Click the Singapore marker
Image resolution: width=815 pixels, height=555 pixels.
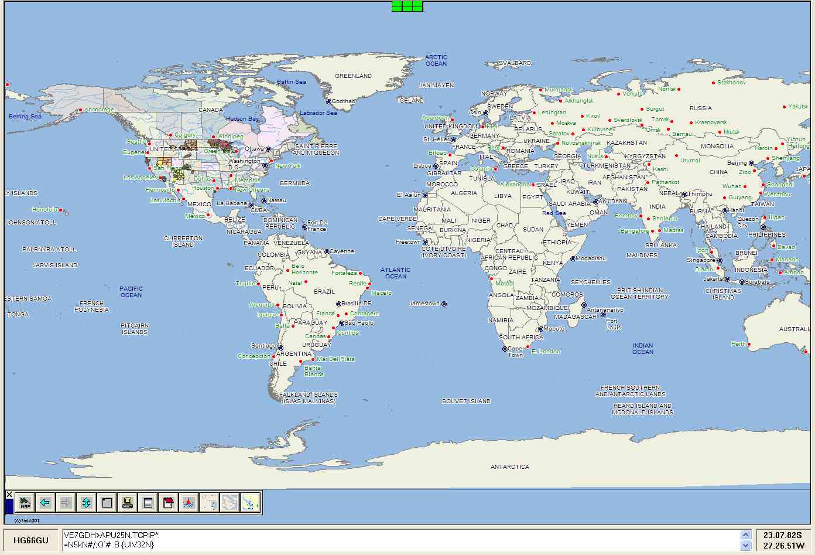coord(720,261)
